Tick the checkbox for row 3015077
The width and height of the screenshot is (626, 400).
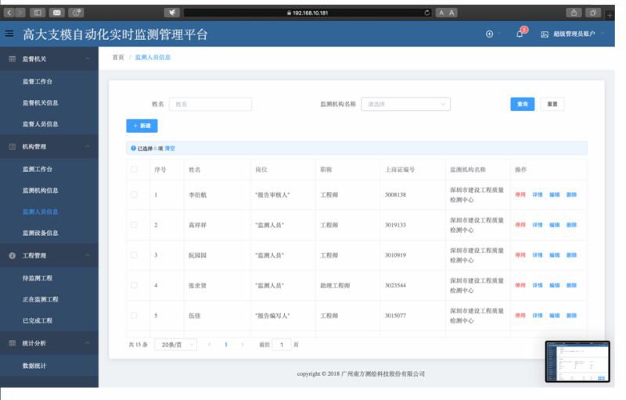134,316
